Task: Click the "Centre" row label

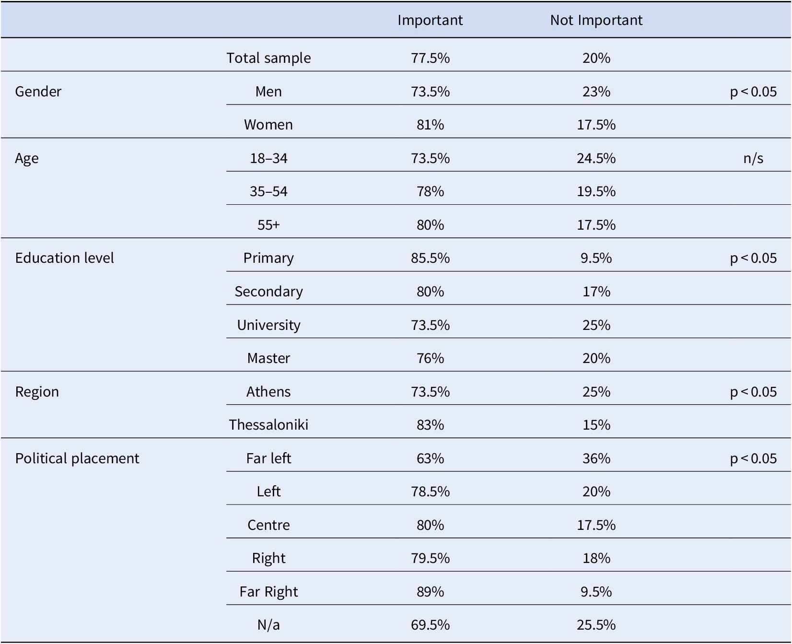Action: pos(268,525)
